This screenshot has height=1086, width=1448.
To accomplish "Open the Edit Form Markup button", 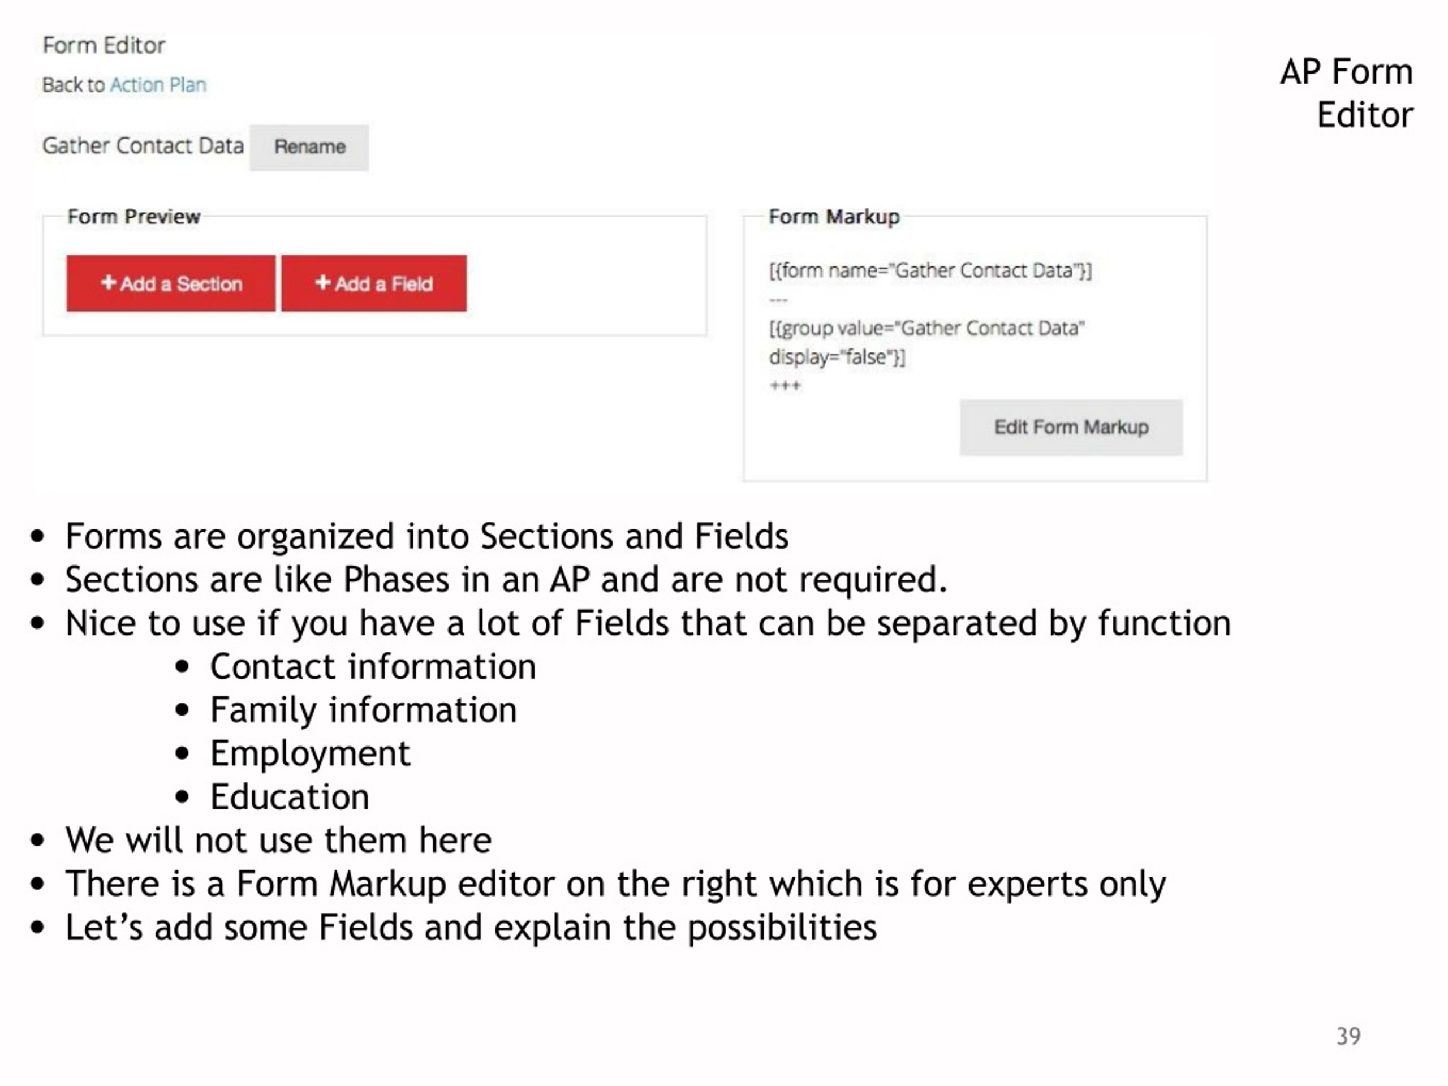I will click(1071, 428).
